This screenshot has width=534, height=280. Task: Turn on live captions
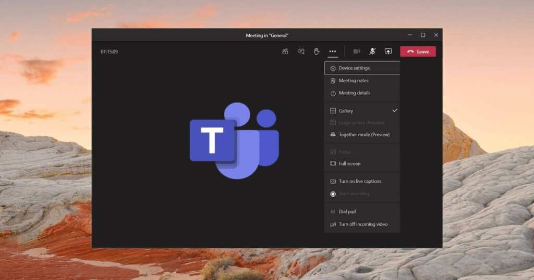(x=360, y=181)
